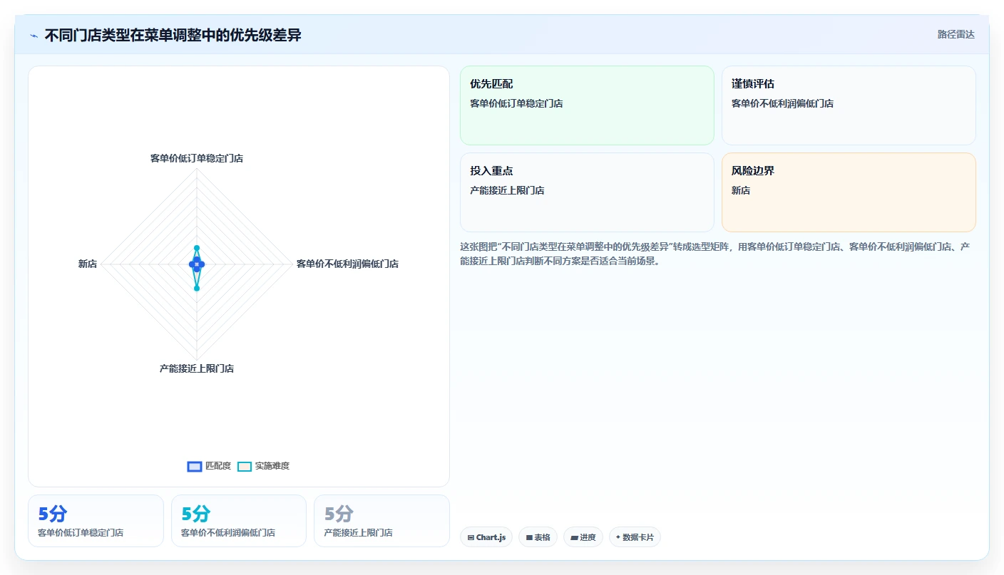Select the gray 5分 score card for 产能接近上限门店

coord(381,521)
